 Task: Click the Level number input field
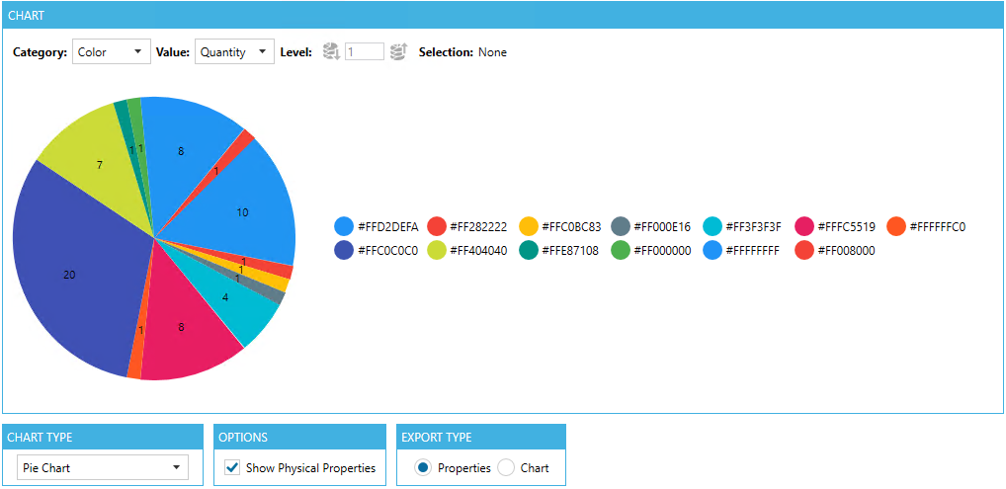pos(364,51)
